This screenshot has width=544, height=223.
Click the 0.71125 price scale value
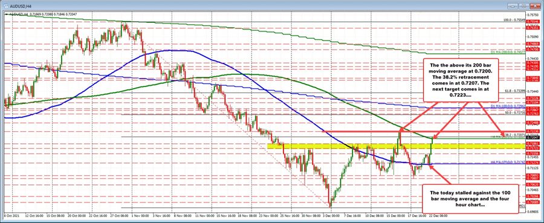coord(534,168)
